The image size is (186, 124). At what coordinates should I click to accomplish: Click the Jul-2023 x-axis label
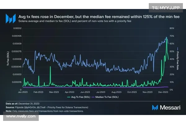pyautogui.click(x=101, y=92)
